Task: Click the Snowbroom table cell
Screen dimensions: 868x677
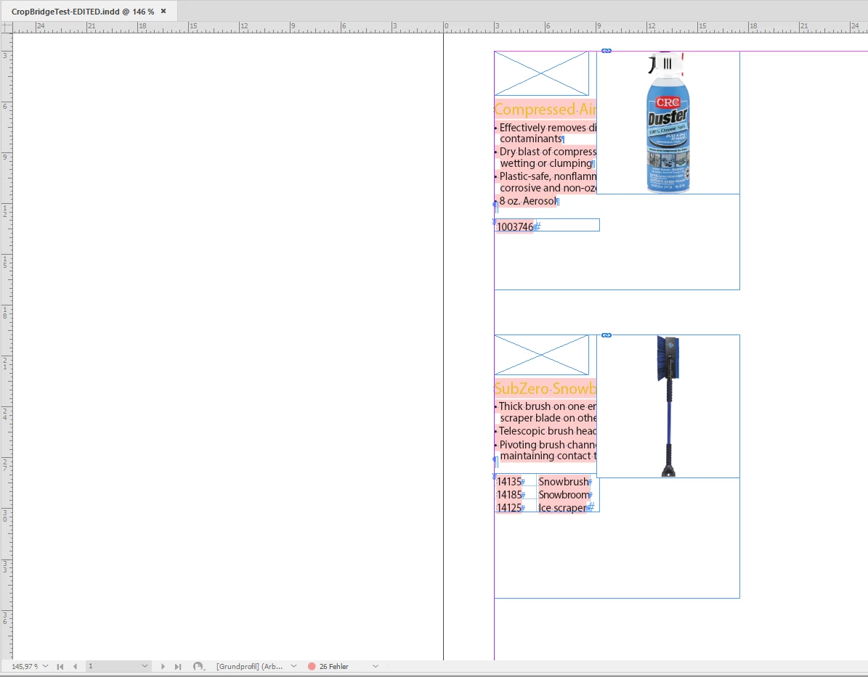Action: pyautogui.click(x=564, y=494)
